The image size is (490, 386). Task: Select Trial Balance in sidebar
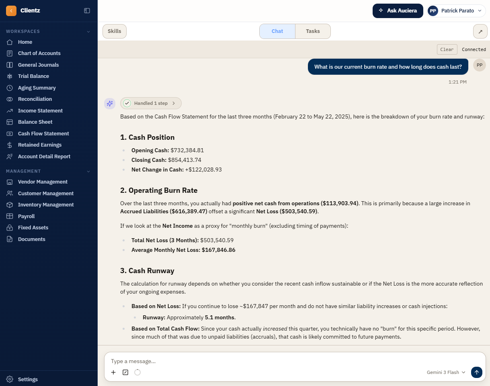coord(33,76)
